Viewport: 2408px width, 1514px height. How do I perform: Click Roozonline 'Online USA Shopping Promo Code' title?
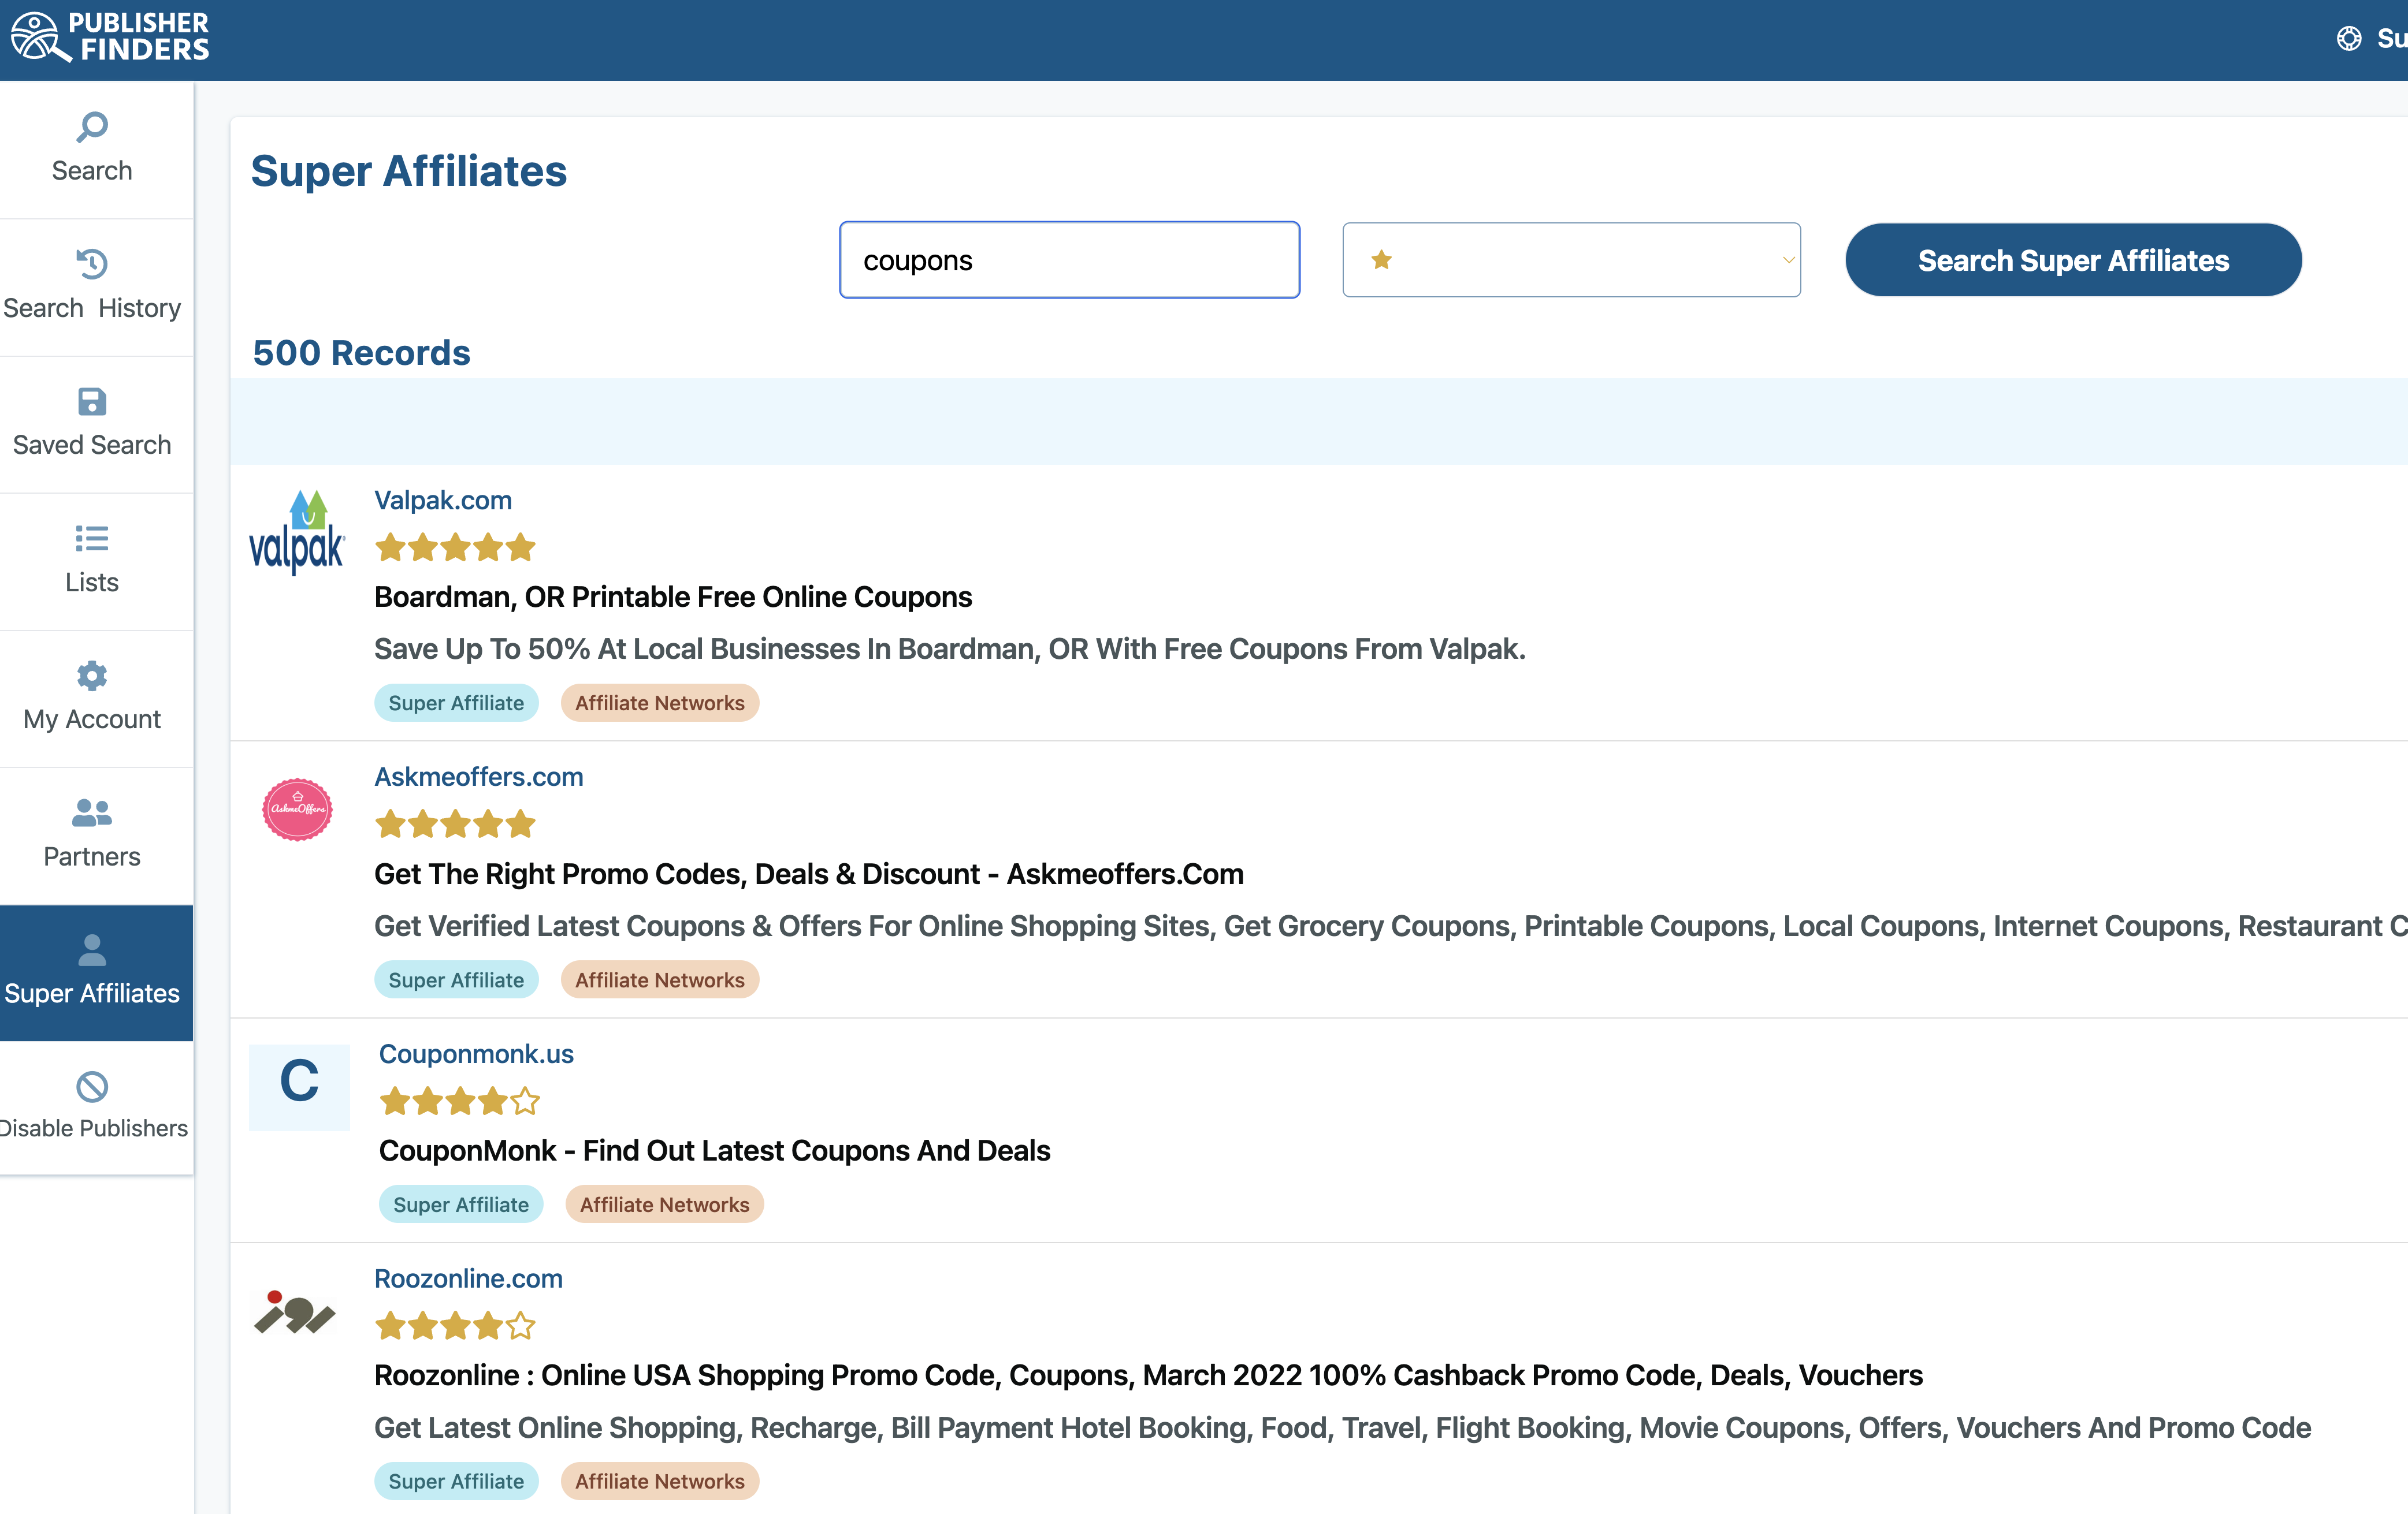[x=1148, y=1375]
